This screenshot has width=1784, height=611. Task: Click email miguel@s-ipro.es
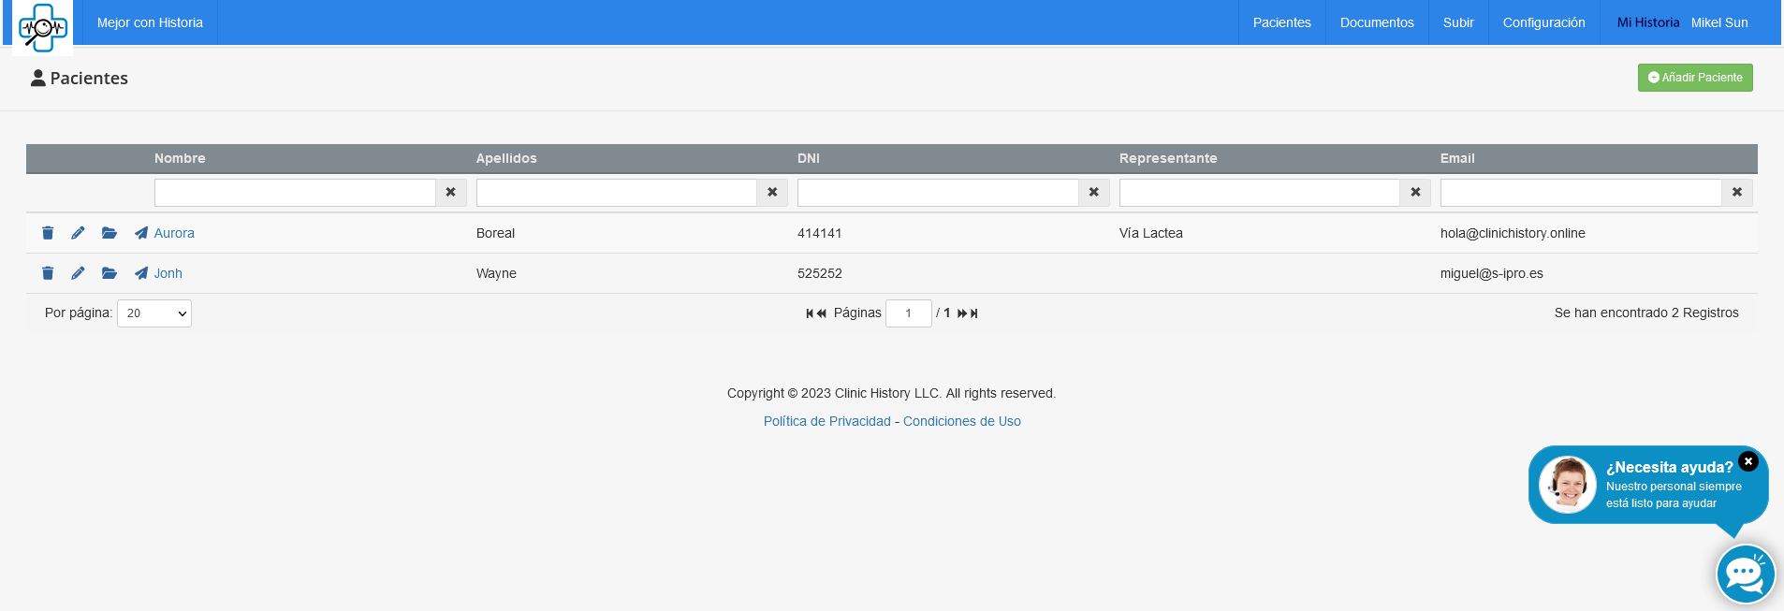click(x=1492, y=273)
